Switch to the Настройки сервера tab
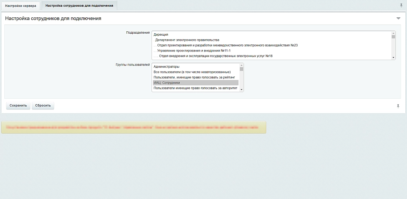Image resolution: width=407 pixels, height=199 pixels. [21, 6]
